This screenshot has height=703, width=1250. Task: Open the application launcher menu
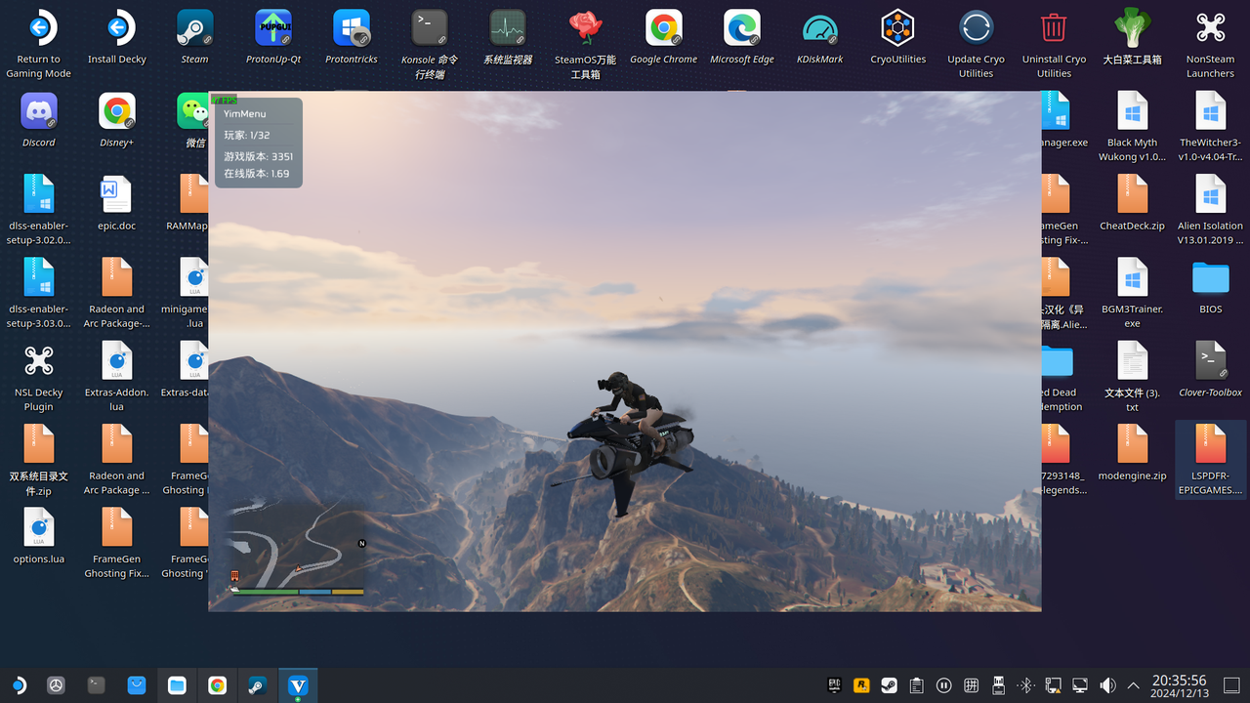[18, 685]
